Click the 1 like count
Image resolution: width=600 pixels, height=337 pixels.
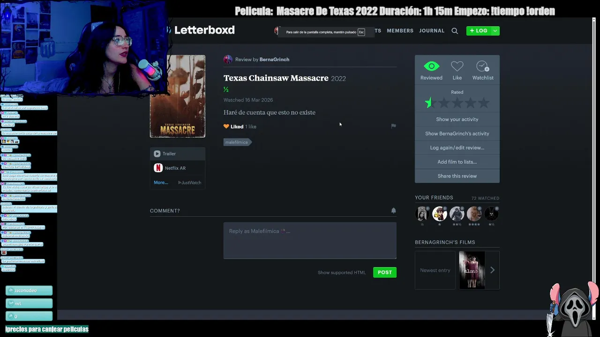(x=251, y=126)
